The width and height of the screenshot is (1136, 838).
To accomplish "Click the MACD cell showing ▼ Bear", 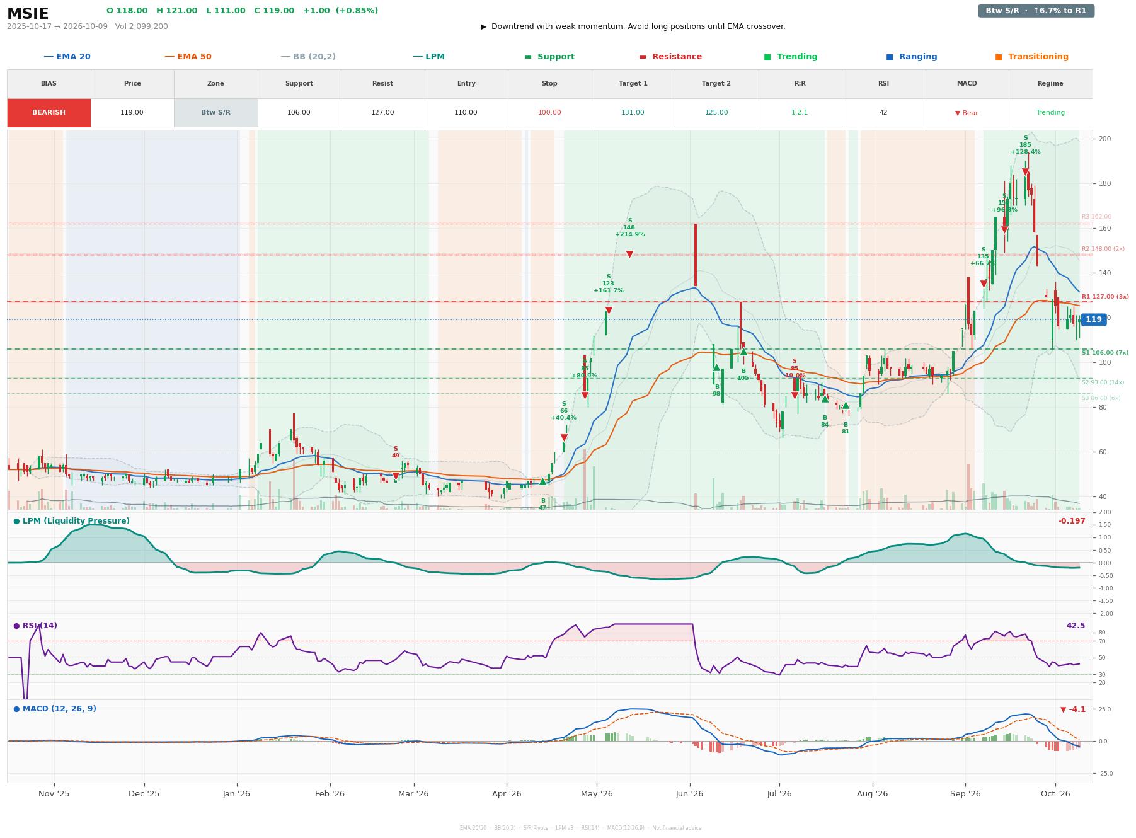I will (x=967, y=113).
